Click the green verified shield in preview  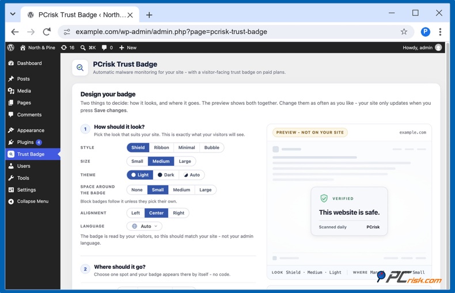pos(324,199)
